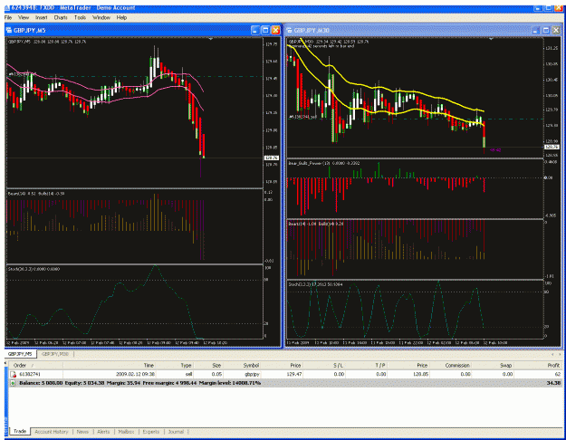This screenshot has height=440, width=566.
Task: Click the chart shift triangle on GBPJPY,M30 chart
Action: tap(491, 39)
